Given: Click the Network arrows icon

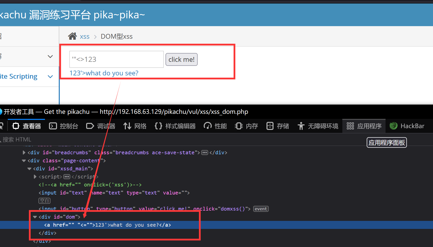Looking at the screenshot, I should click(x=127, y=126).
